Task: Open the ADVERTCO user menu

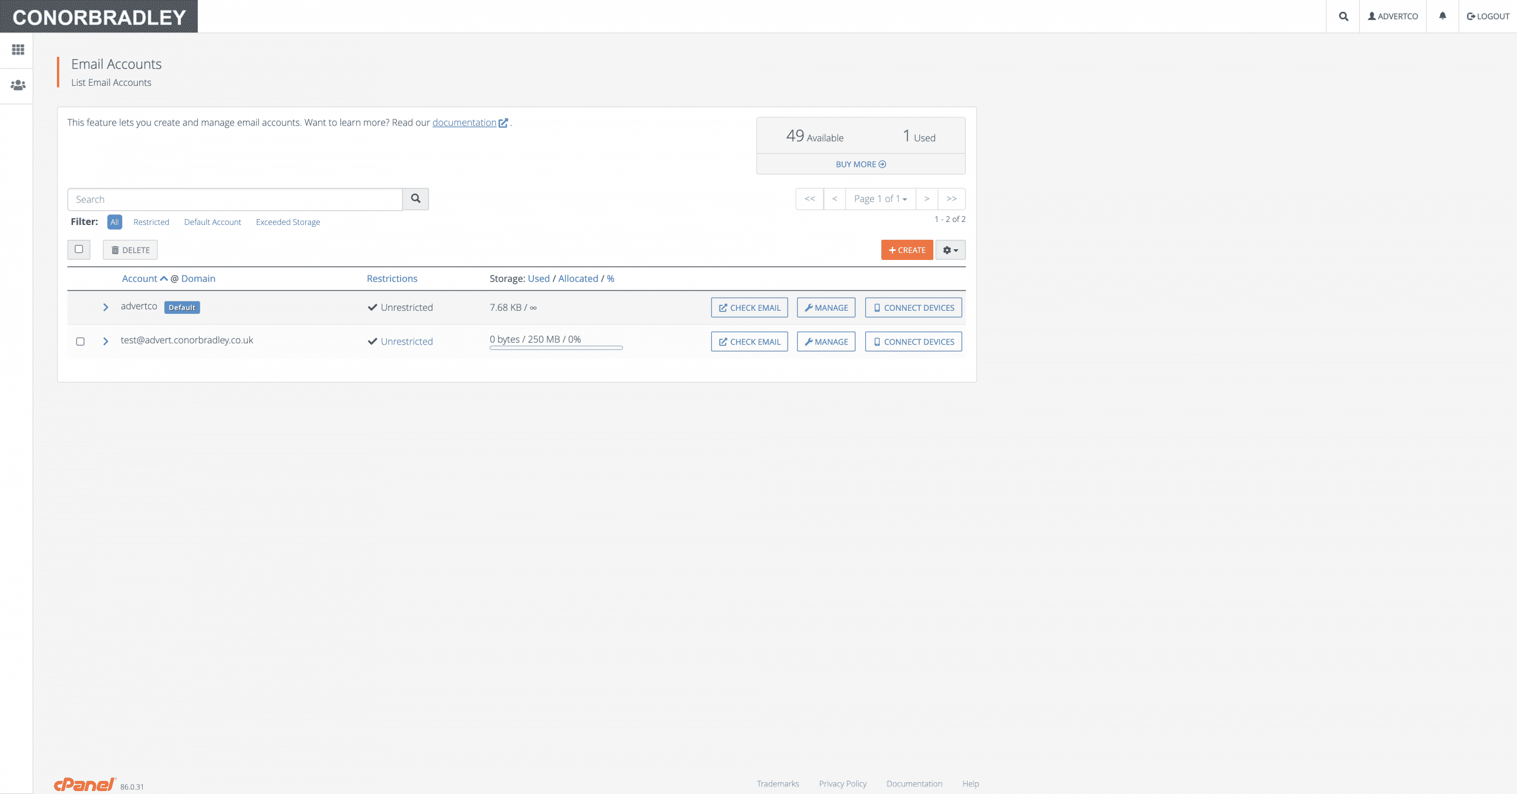Action: [1393, 17]
